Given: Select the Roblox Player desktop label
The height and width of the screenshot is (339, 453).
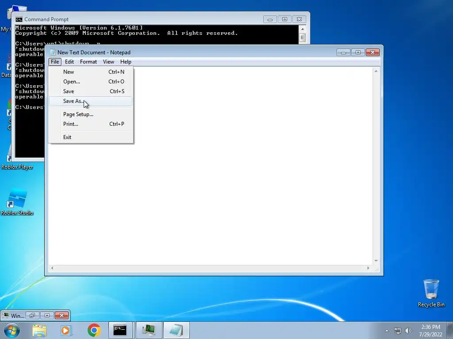Looking at the screenshot, I should [17, 167].
